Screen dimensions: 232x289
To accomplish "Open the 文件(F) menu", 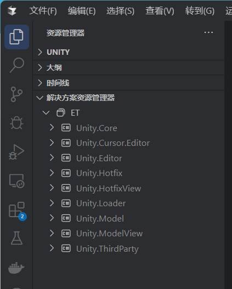I will (43, 10).
